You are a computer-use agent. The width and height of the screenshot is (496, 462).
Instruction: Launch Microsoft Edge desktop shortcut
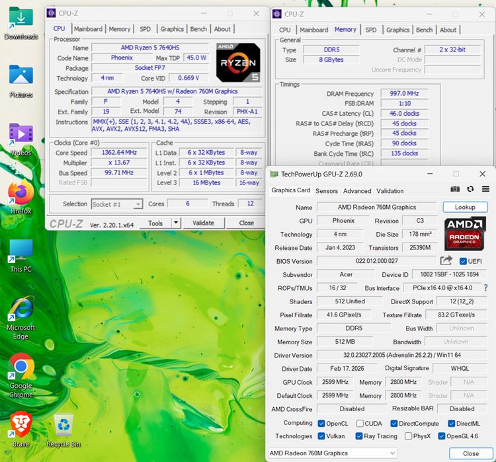click(21, 317)
